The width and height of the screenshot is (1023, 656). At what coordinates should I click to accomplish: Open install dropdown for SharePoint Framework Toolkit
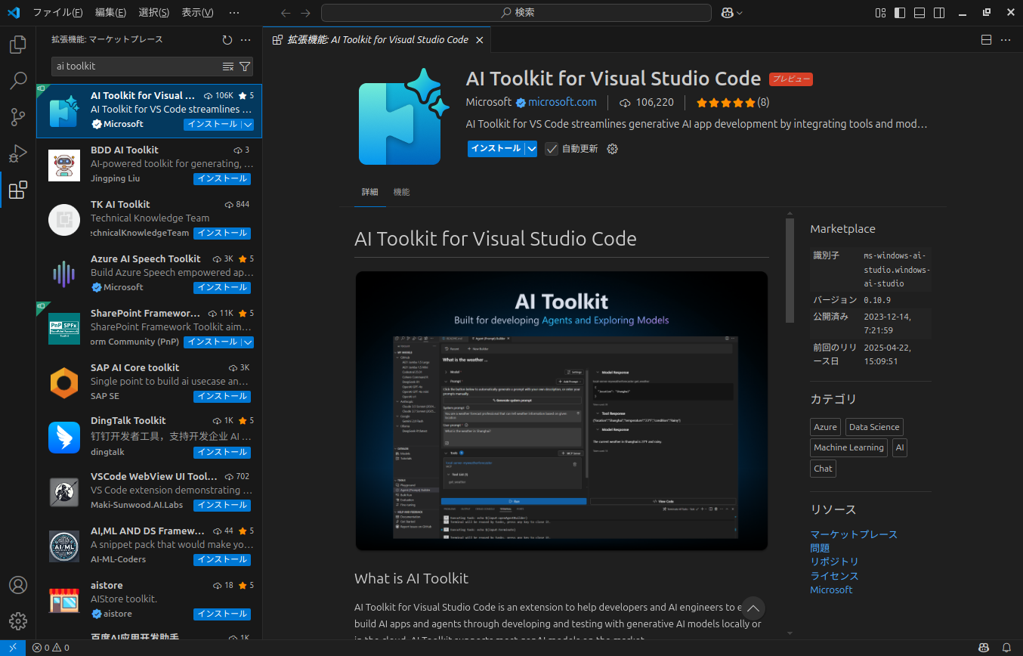coord(247,342)
